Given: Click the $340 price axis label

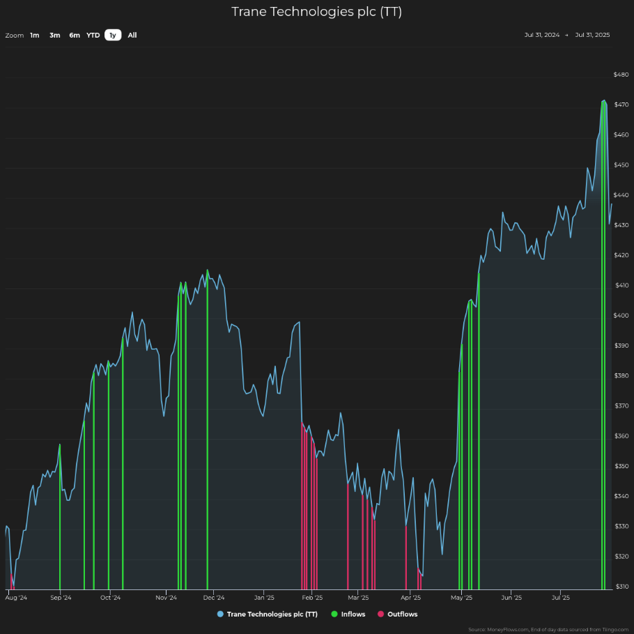Looking at the screenshot, I should [x=621, y=497].
